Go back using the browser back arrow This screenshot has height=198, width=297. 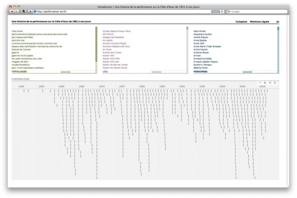click(12, 11)
